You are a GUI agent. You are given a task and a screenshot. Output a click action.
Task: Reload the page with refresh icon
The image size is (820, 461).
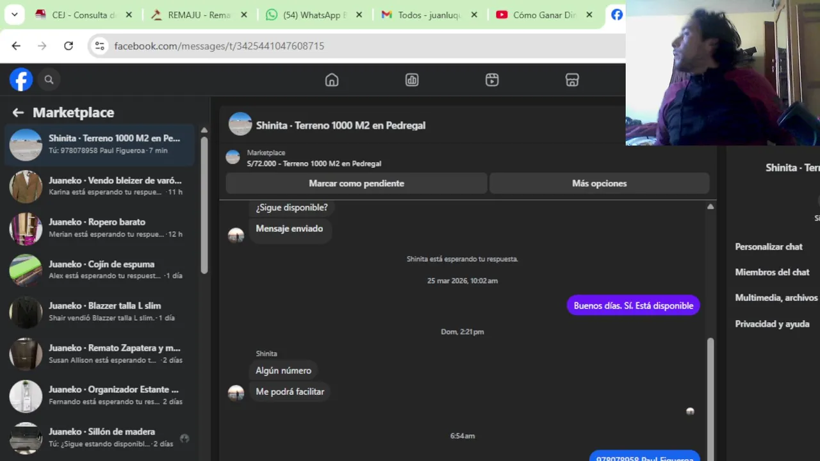pyautogui.click(x=69, y=45)
